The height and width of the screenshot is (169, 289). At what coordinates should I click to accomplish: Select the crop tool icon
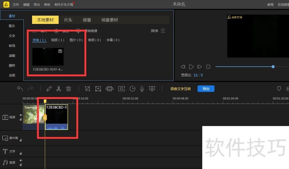coord(87,88)
